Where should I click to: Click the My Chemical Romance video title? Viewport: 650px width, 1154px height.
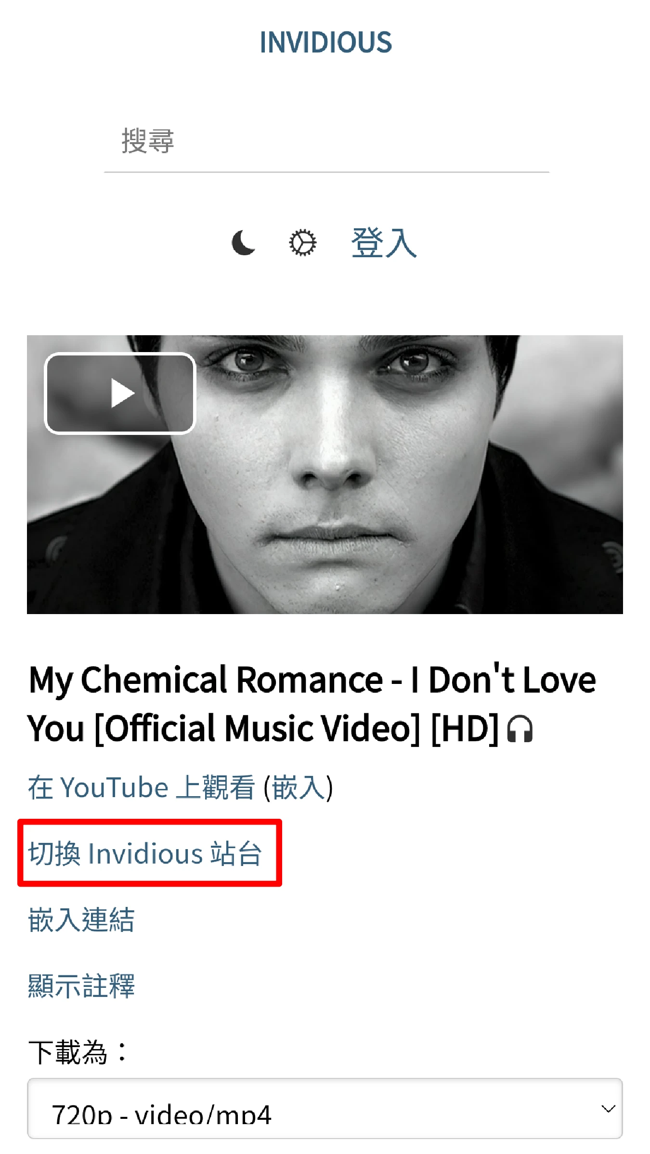pos(312,704)
